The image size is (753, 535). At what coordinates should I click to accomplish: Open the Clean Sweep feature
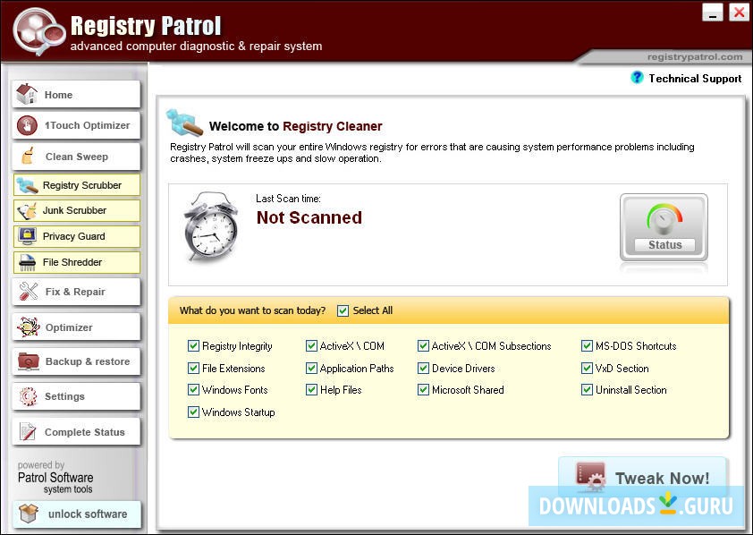pyautogui.click(x=75, y=157)
